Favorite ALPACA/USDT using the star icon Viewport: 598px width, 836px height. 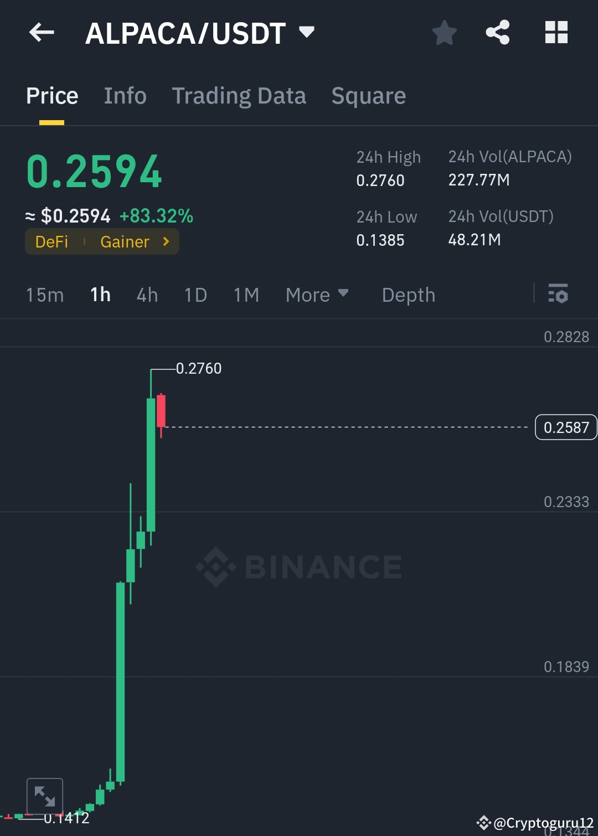click(445, 33)
